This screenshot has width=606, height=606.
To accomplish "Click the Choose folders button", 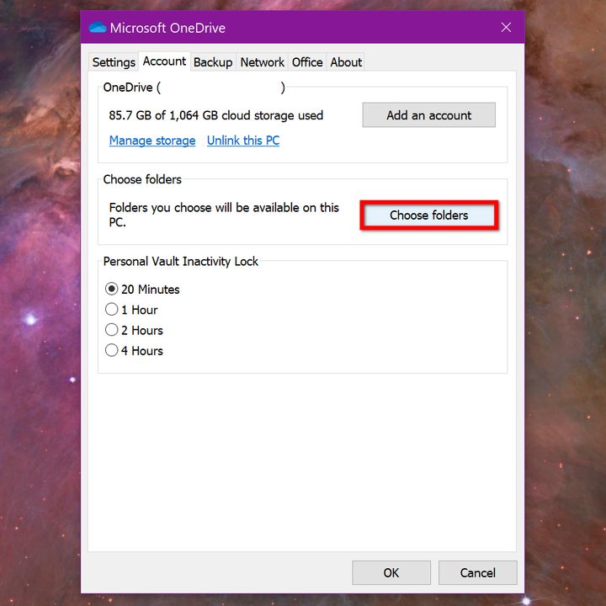I will click(429, 215).
